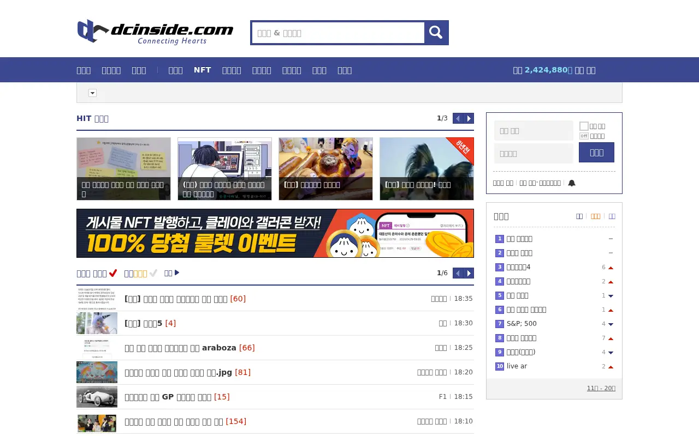
Task: Open the HIT thumbnail with 8년전 ribbon
Action: (x=426, y=169)
